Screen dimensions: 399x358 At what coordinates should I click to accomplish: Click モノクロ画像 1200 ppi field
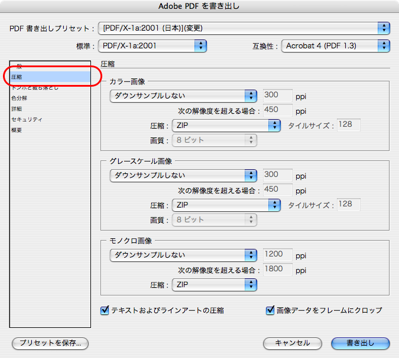point(278,254)
